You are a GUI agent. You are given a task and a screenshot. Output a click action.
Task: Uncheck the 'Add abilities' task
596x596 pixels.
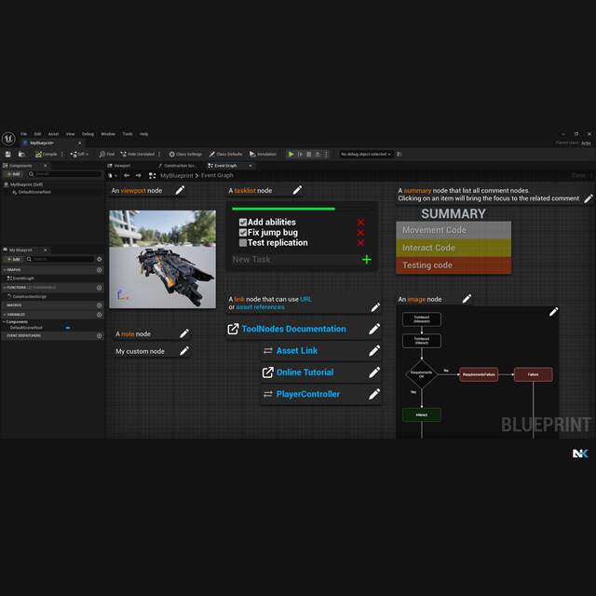click(243, 222)
